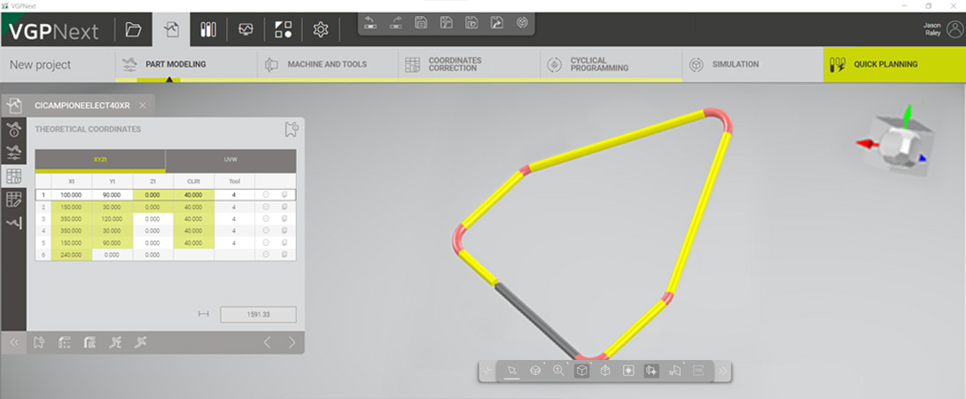
Task: Click the settings gear icon in header
Action: (321, 30)
